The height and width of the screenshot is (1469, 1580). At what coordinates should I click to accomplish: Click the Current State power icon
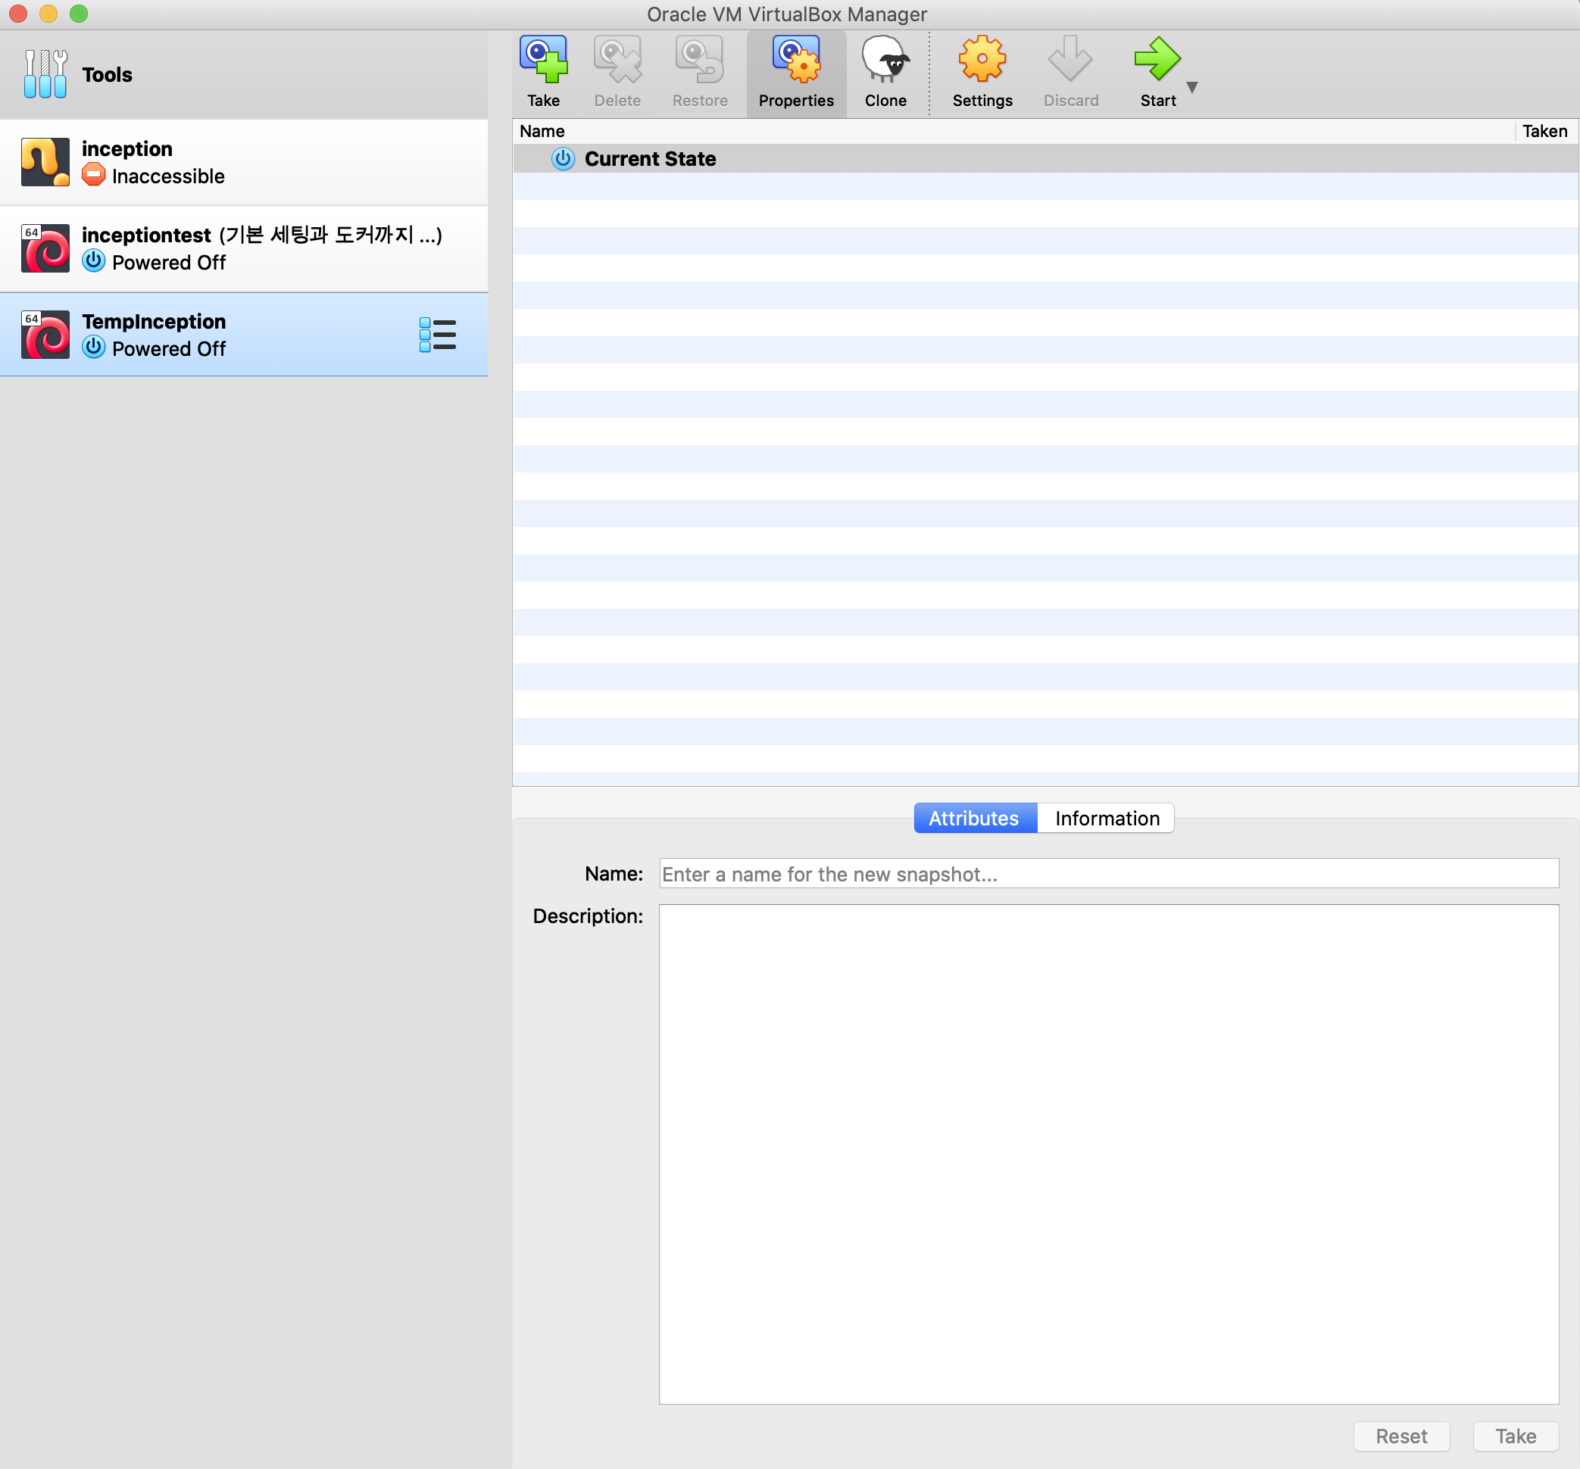563,159
